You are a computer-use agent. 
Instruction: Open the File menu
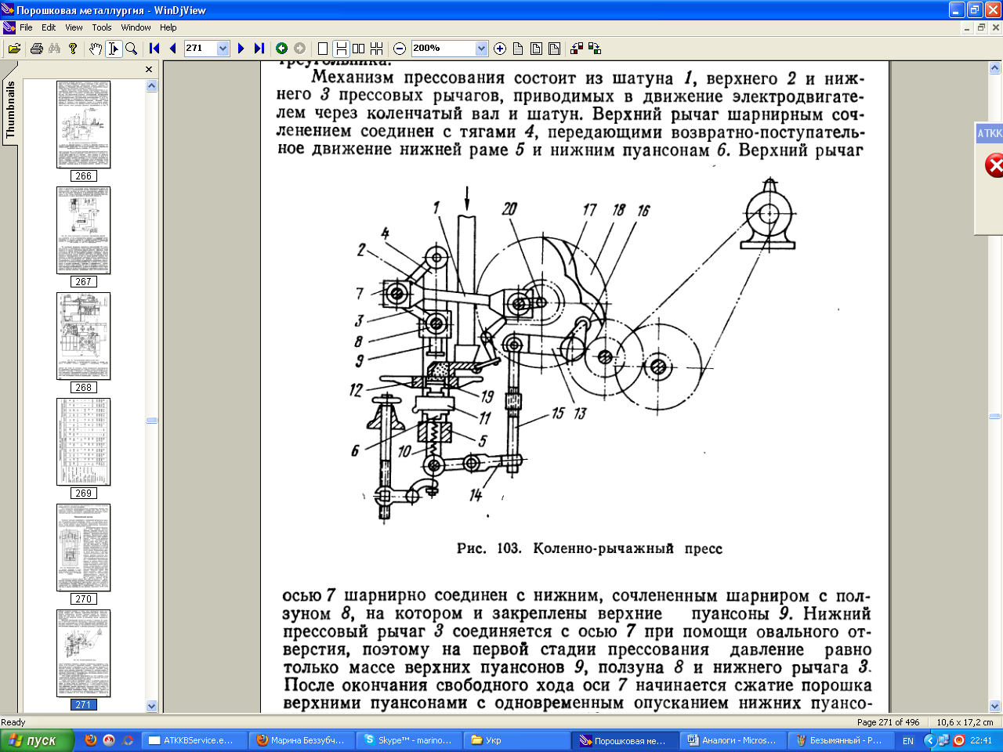coord(26,27)
